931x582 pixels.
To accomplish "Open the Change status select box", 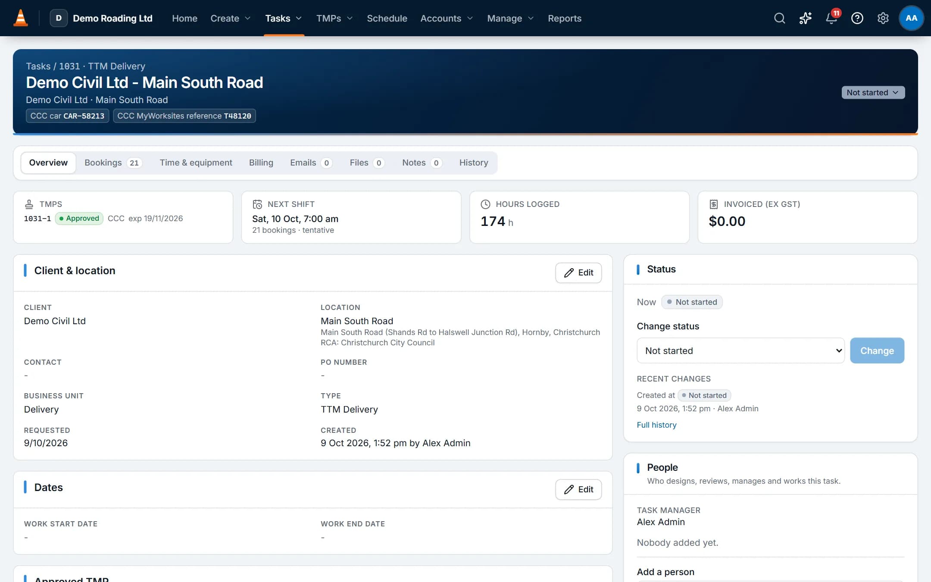I will pos(740,350).
